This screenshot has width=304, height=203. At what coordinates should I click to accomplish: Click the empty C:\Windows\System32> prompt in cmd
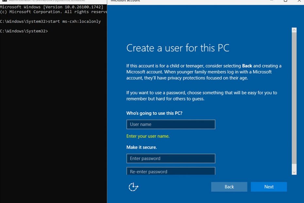coord(24,31)
